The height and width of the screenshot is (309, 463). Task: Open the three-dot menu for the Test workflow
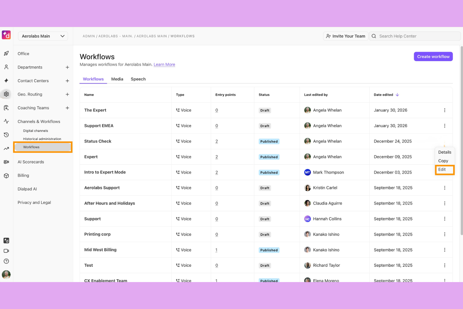(x=445, y=265)
